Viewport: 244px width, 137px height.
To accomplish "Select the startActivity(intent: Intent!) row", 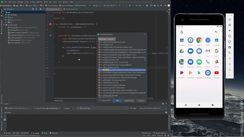I will [x=122, y=88].
